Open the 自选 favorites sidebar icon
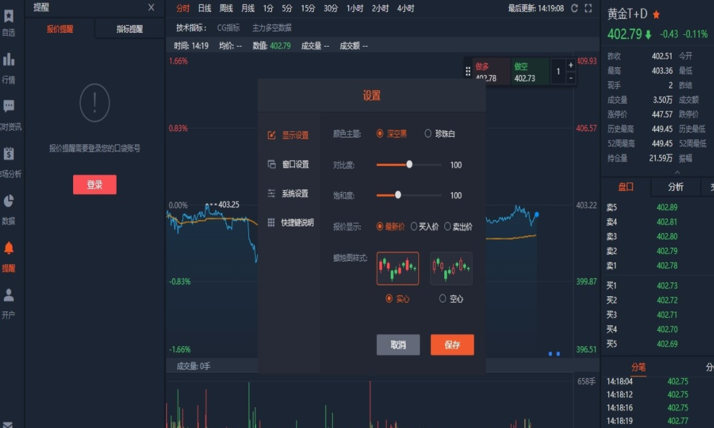This screenshot has width=714, height=428. pos(9,16)
